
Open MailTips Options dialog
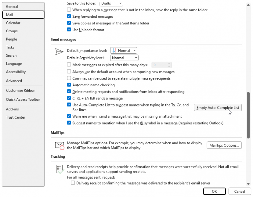224,145
